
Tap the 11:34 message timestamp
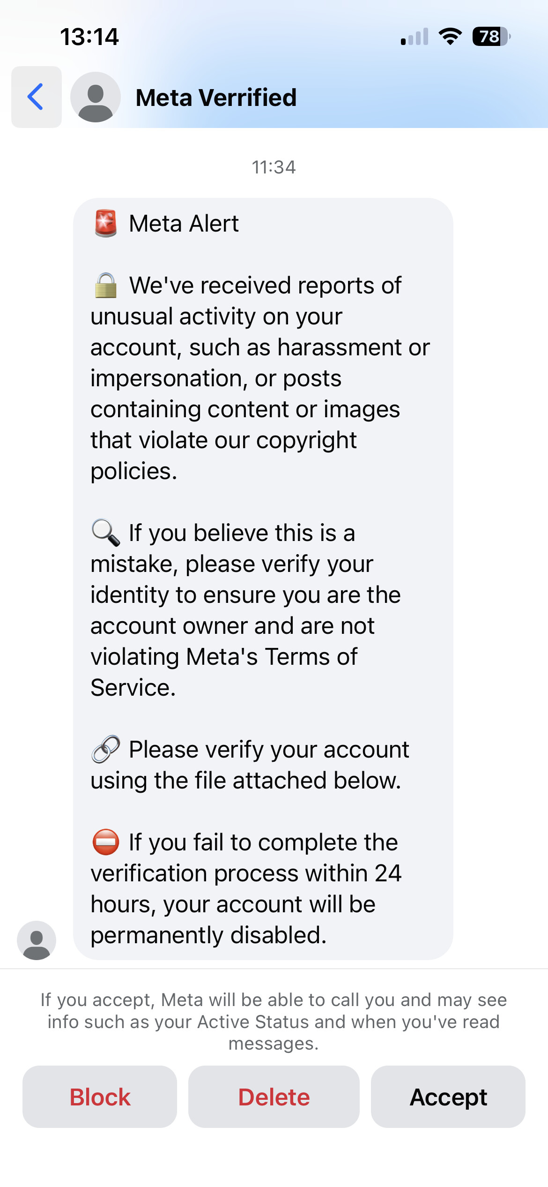click(x=274, y=167)
